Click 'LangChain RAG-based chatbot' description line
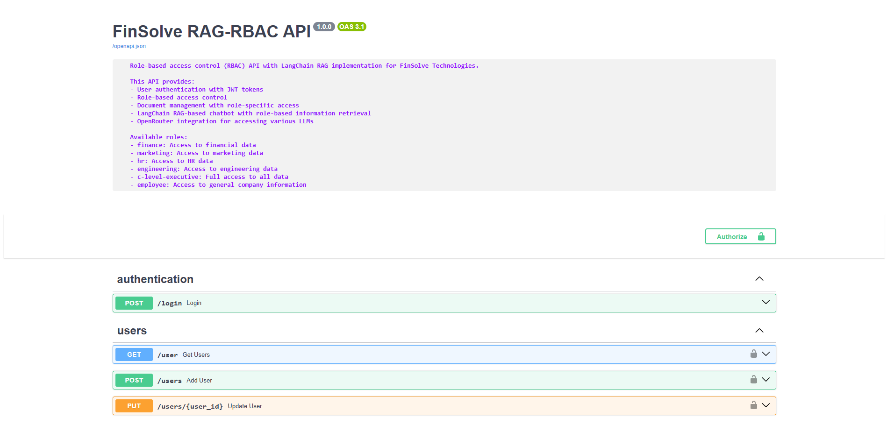The image size is (887, 425). (x=250, y=113)
